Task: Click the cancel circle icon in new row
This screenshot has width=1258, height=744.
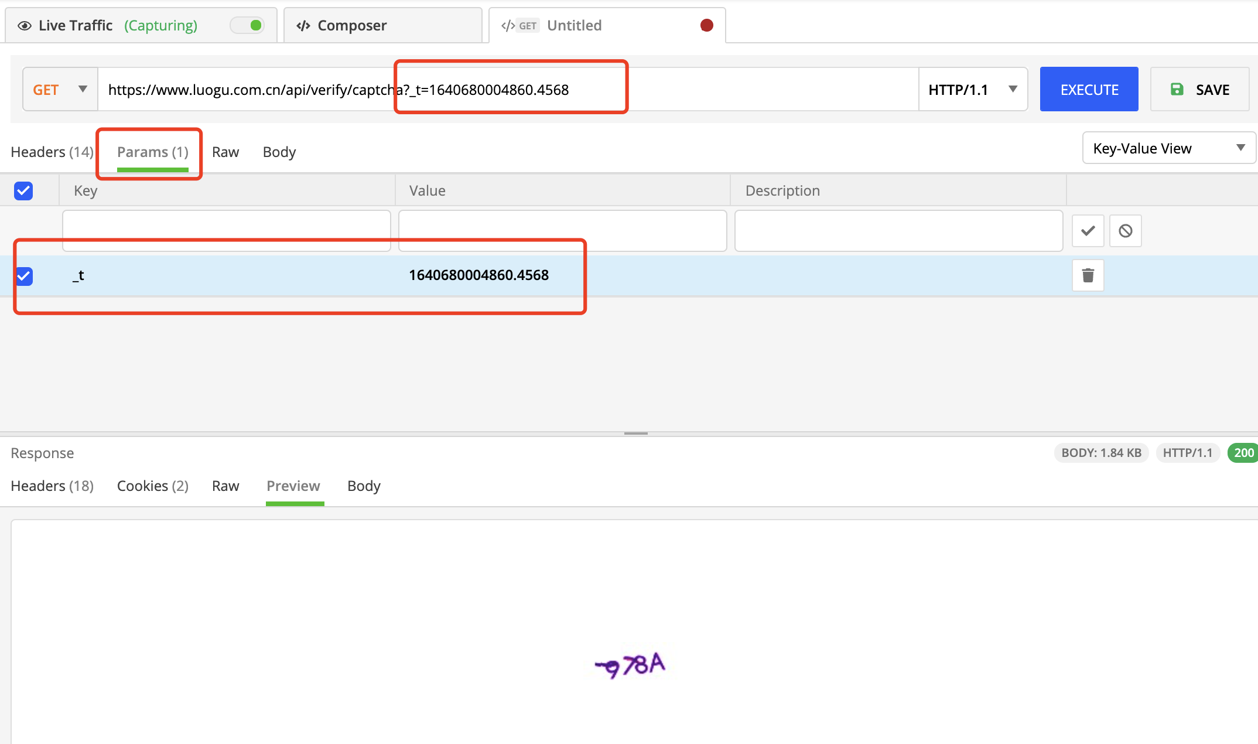Action: click(1125, 231)
